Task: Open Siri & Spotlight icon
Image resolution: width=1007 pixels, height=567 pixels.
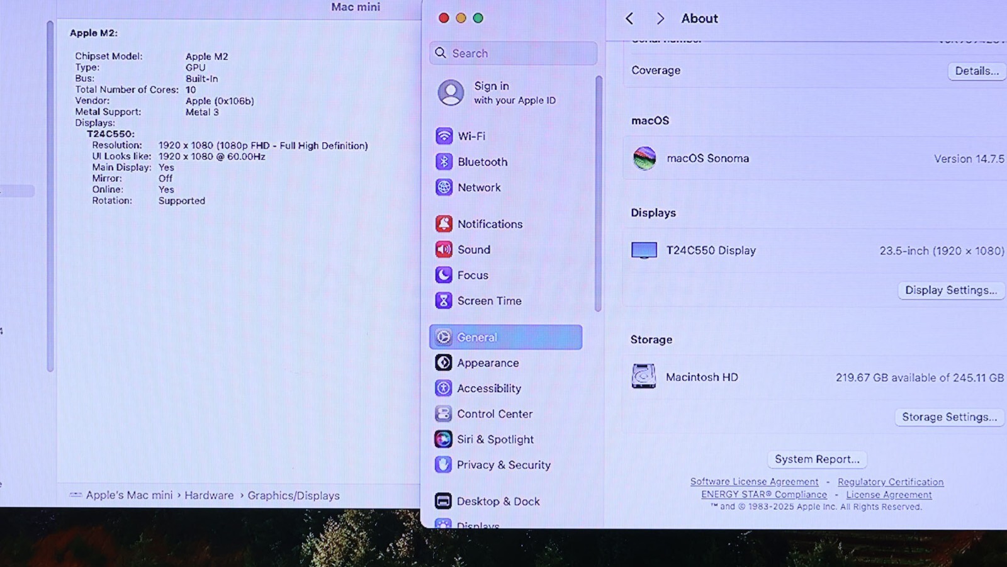Action: pos(443,439)
